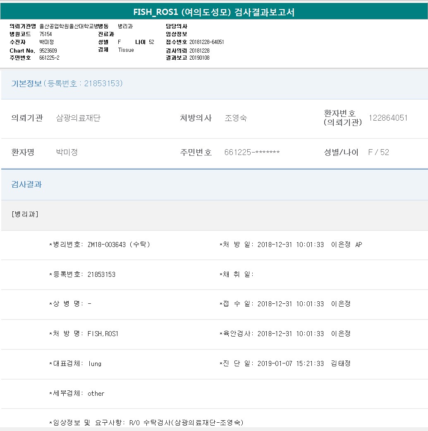Click the 처방의사 name 조영숙
This screenshot has width=428, height=431.
point(236,118)
